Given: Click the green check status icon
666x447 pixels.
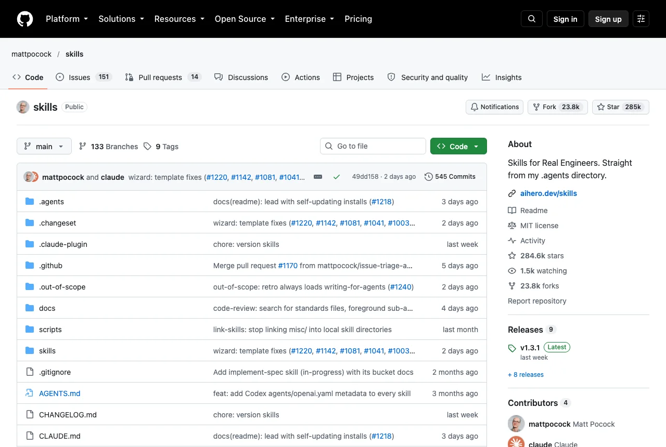Looking at the screenshot, I should (x=337, y=177).
